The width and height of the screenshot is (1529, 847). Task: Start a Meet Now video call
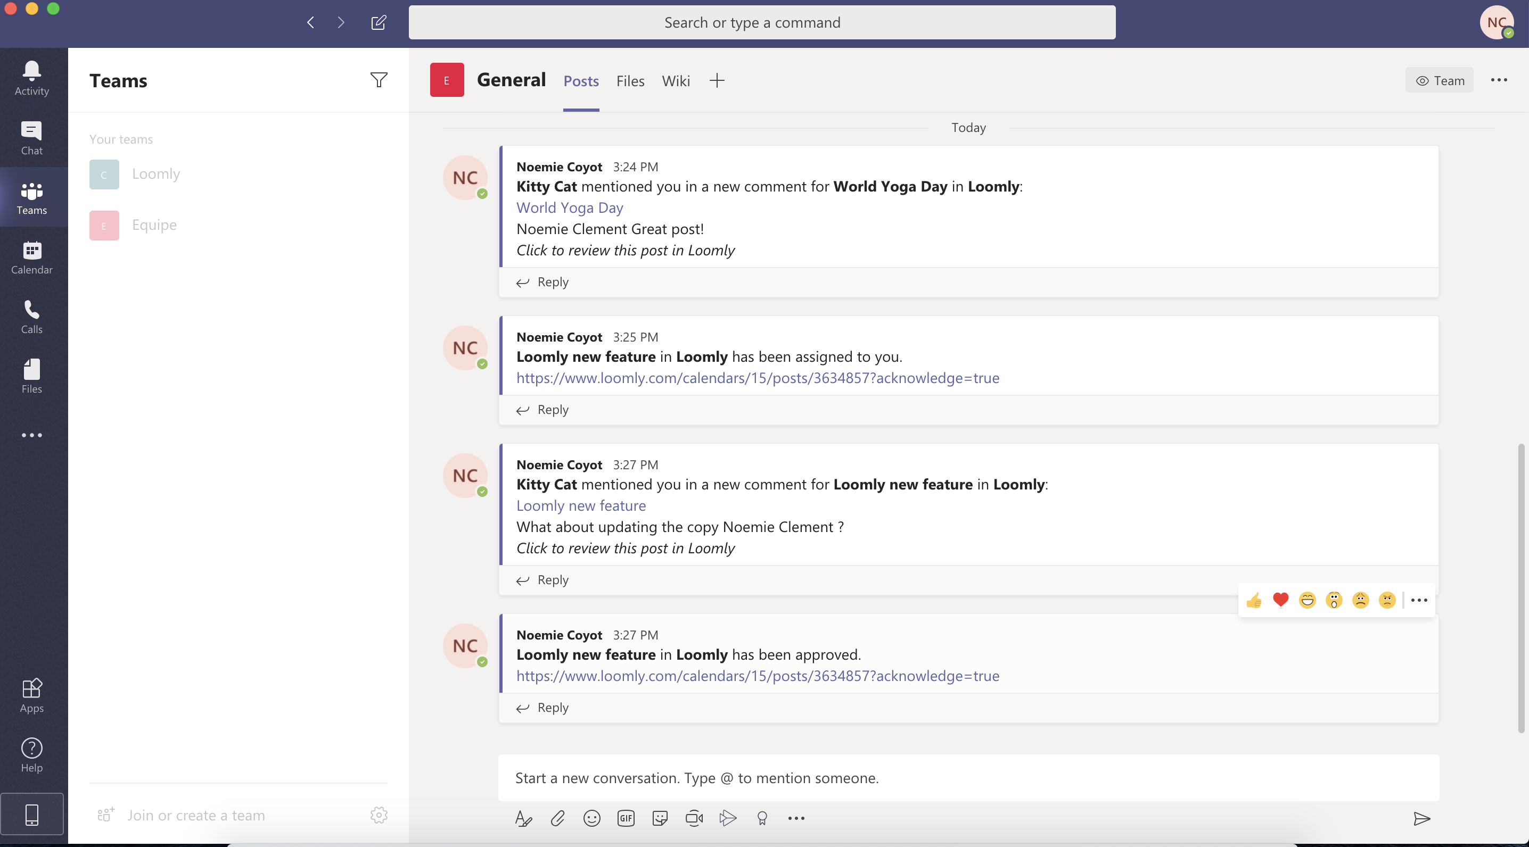click(x=693, y=818)
